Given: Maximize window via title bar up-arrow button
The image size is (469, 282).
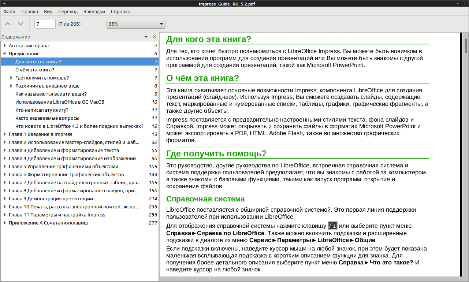Looking at the screenshot, I should click(458, 3).
